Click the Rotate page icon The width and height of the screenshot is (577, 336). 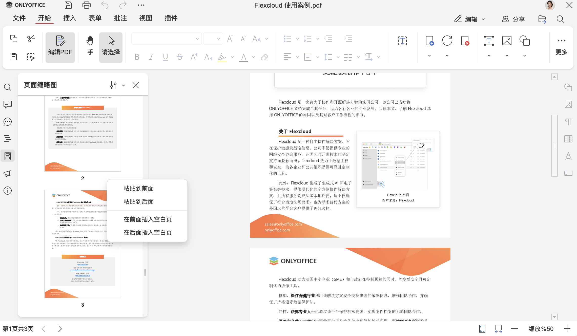pos(447,41)
